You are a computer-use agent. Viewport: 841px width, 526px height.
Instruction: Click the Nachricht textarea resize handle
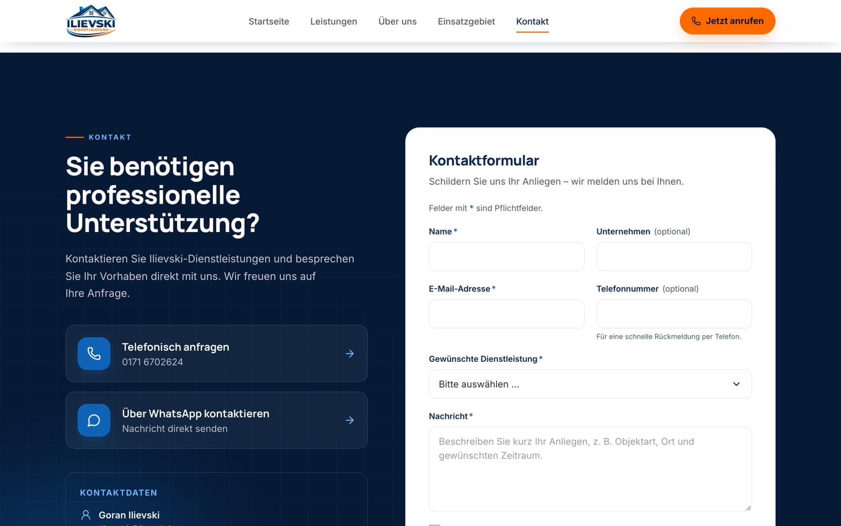point(748,508)
